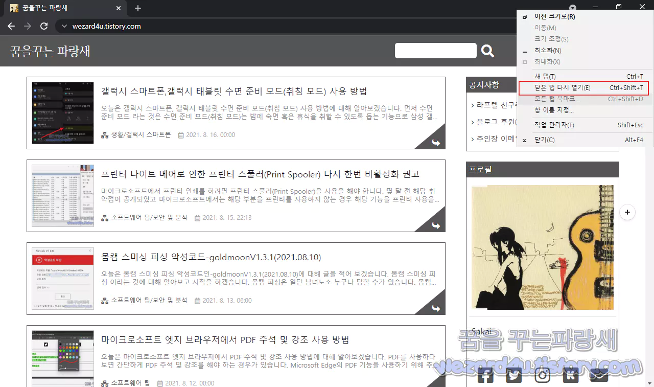
Task: Go back with the browser back arrow
Action: tap(11, 26)
